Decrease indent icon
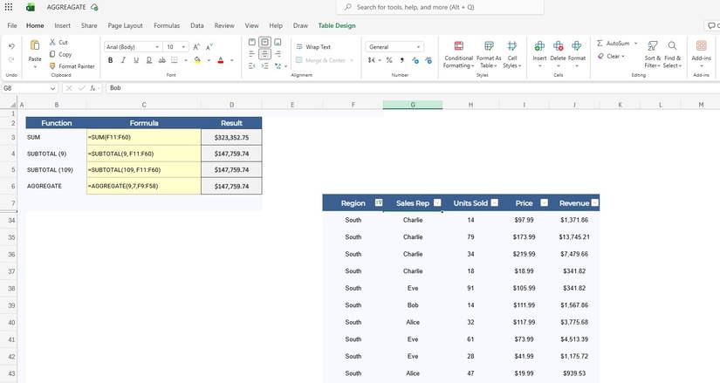Image resolution: width=720 pixels, height=383 pixels. pos(251,66)
